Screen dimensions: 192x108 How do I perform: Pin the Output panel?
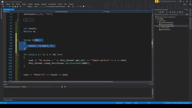[x=151, y=84]
